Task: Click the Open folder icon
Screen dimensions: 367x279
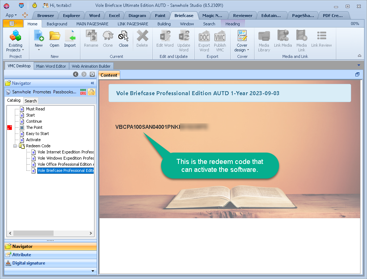Action: [54, 39]
